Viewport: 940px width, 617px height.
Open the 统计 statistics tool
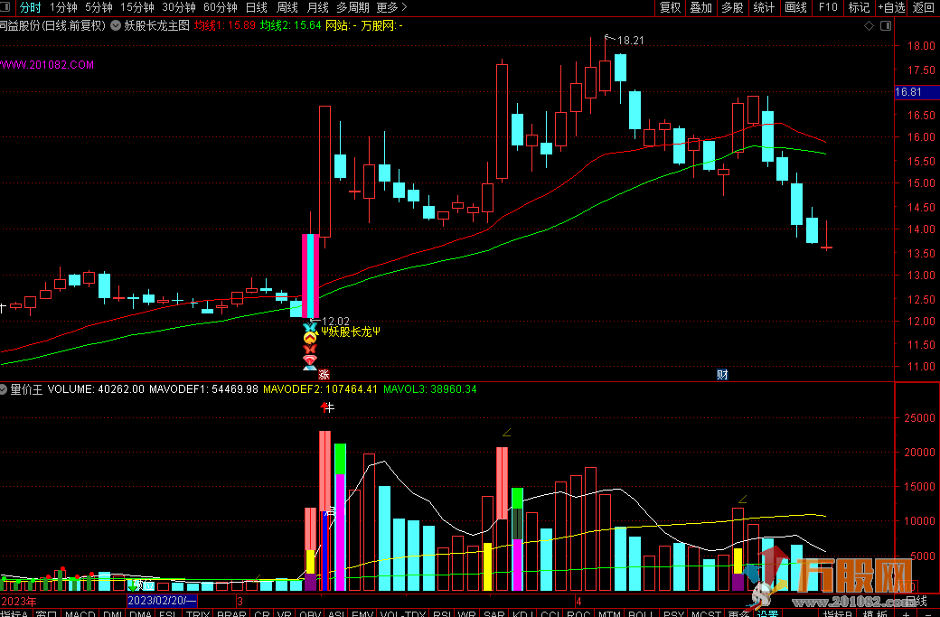pos(764,7)
